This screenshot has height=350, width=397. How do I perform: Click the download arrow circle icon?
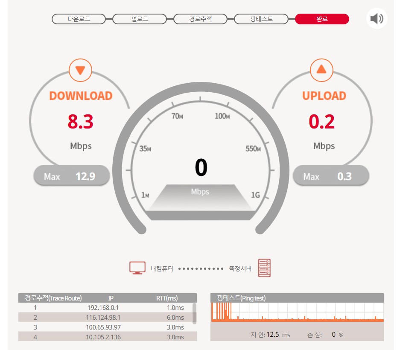(x=80, y=70)
